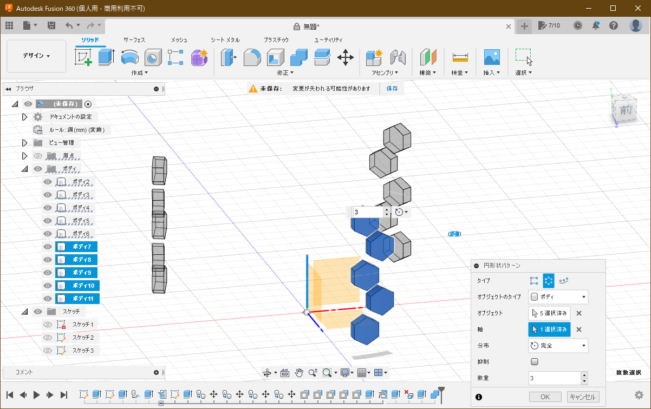Toggle visibility of ボディ11
Screen dimensions: 651x409
[x=48, y=299]
